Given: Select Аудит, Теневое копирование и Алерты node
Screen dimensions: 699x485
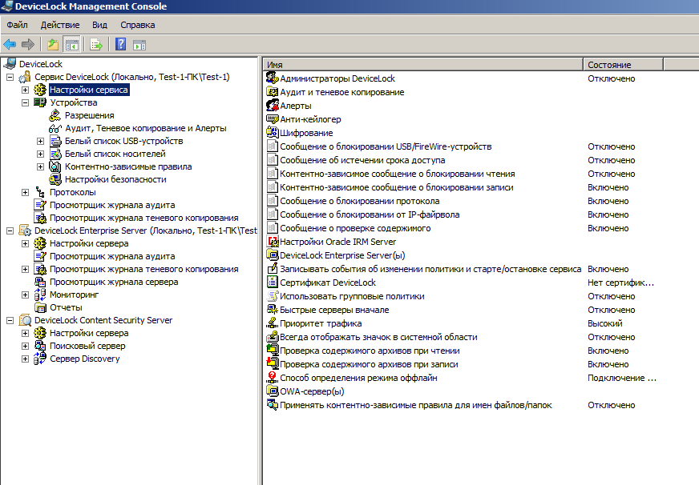Looking at the screenshot, I should pos(146,128).
